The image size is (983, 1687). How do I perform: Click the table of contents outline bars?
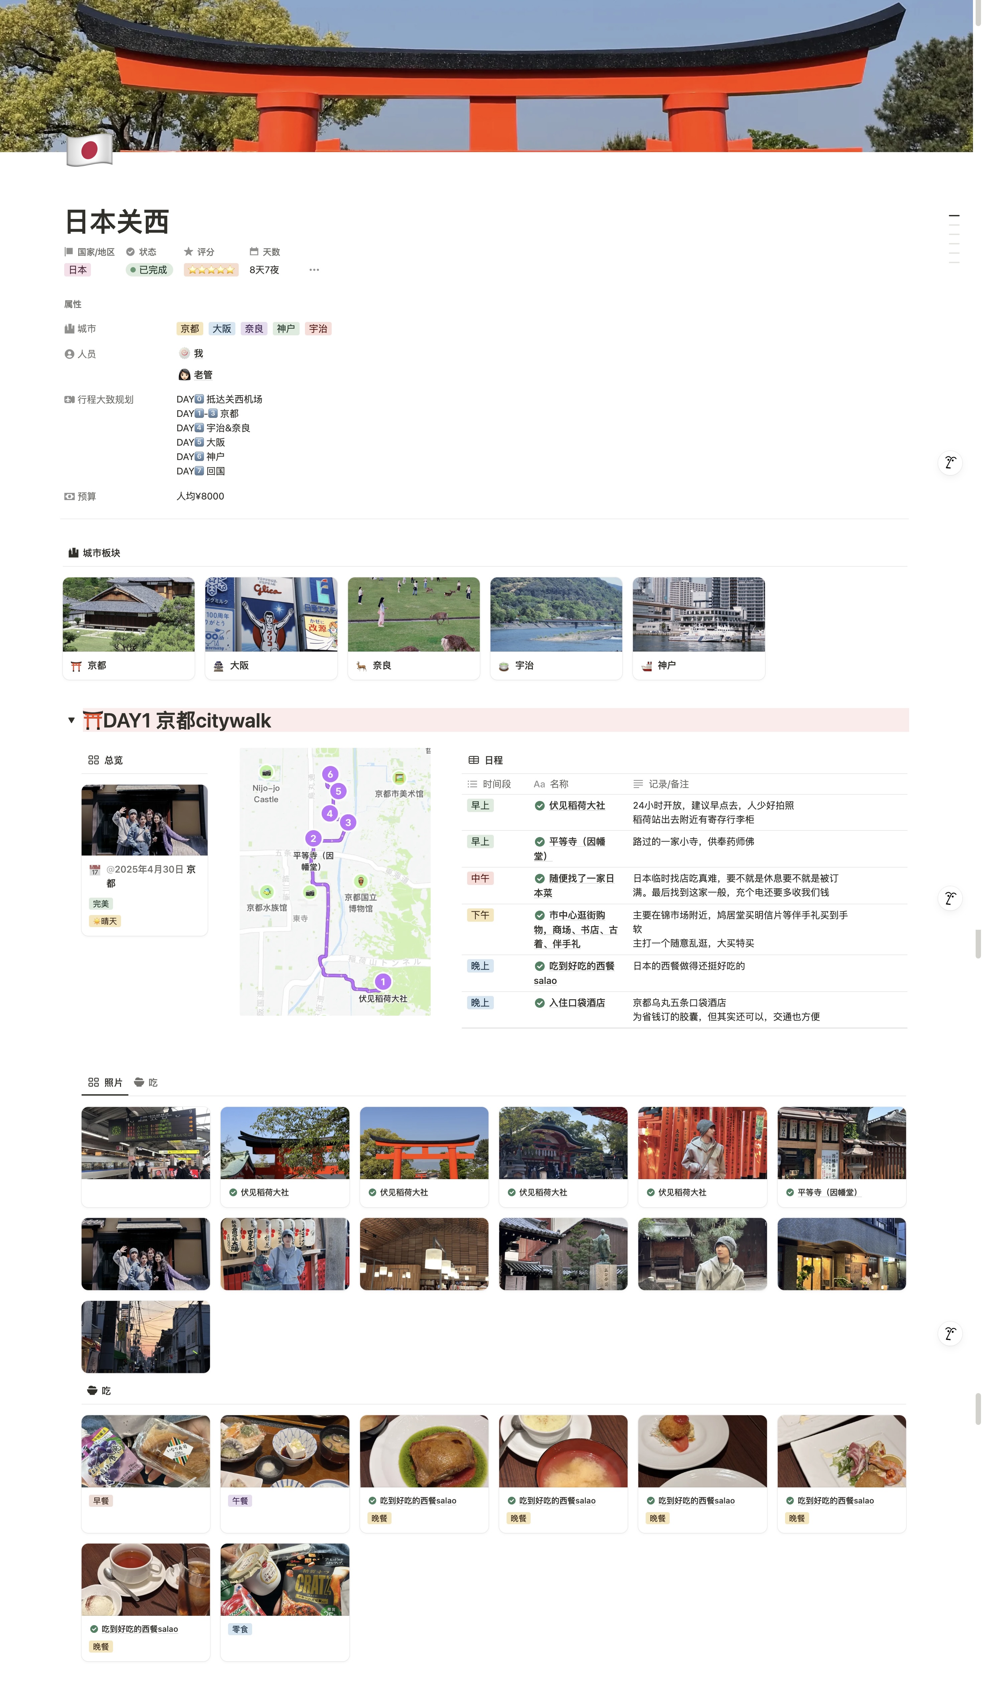pyautogui.click(x=954, y=239)
